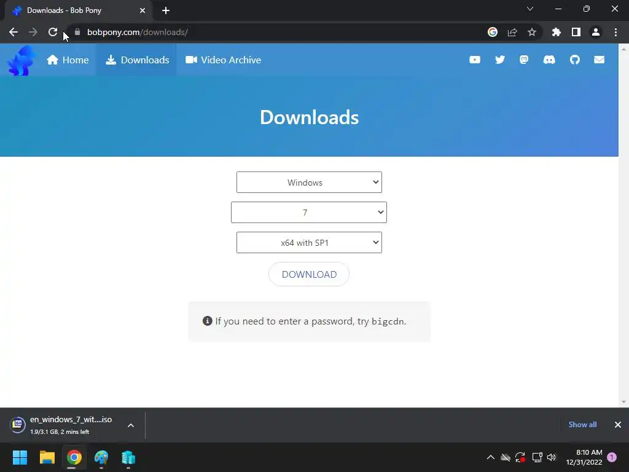629x472 pixels.
Task: Open the Mastodon social link icon
Action: click(524, 60)
